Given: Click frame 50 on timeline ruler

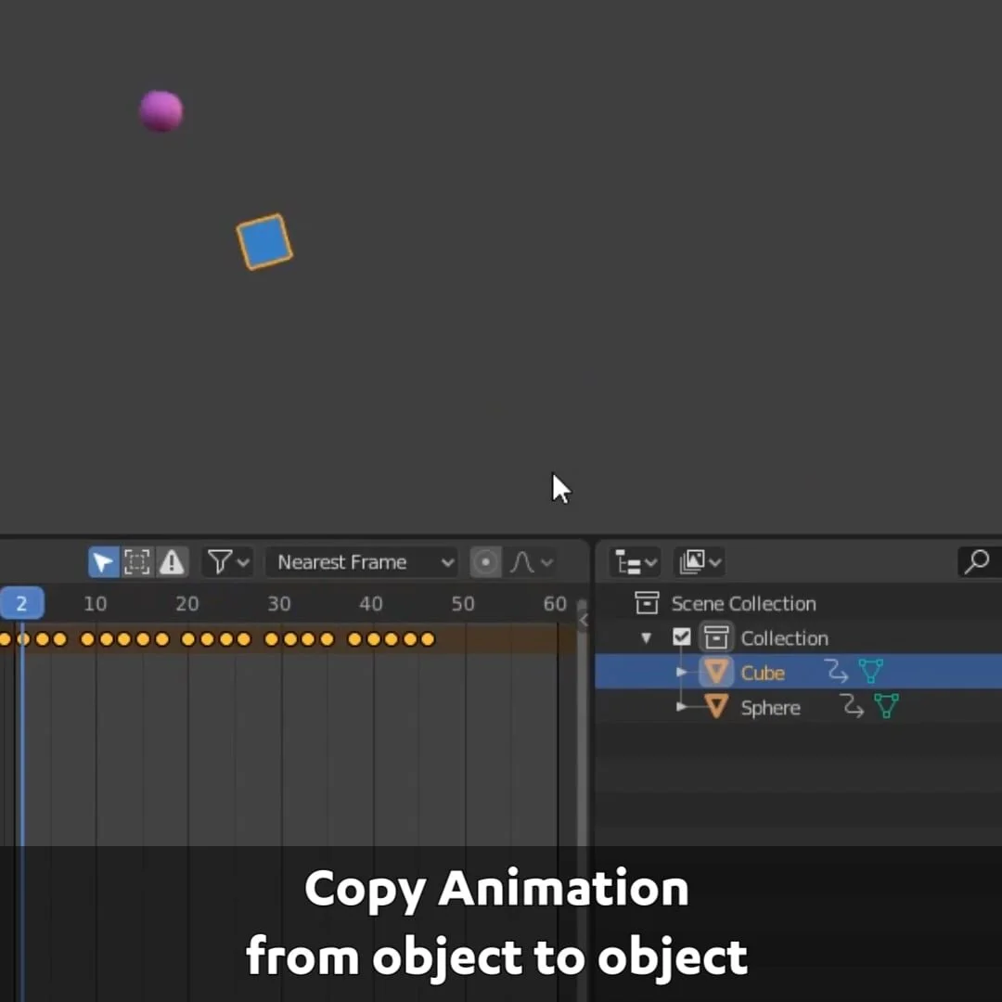Looking at the screenshot, I should click(463, 604).
